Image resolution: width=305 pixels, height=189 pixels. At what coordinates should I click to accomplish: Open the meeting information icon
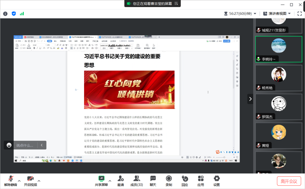click(x=5, y=14)
